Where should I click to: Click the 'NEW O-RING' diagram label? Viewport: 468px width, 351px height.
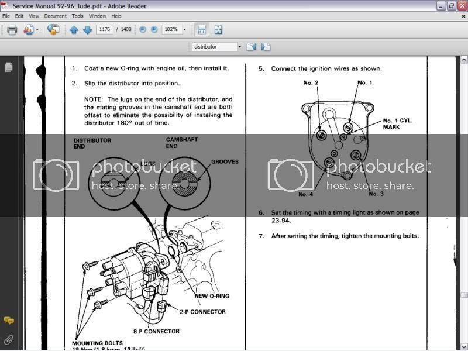point(212,296)
